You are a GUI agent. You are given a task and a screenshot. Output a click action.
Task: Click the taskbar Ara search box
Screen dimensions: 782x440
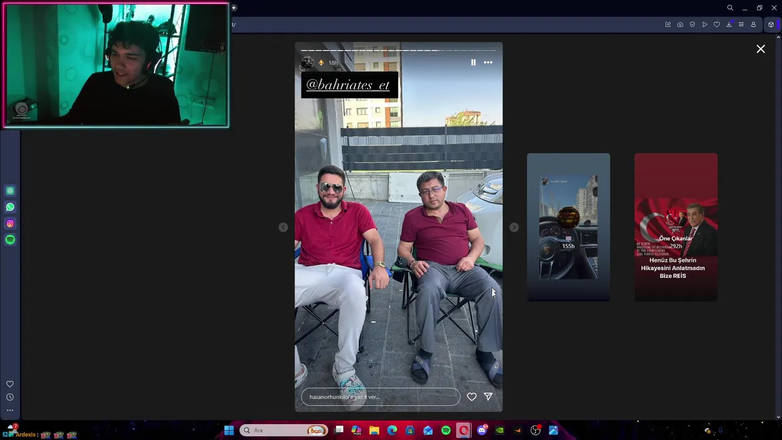click(x=284, y=430)
